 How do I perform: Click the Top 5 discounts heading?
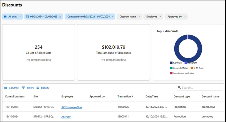click(167, 31)
